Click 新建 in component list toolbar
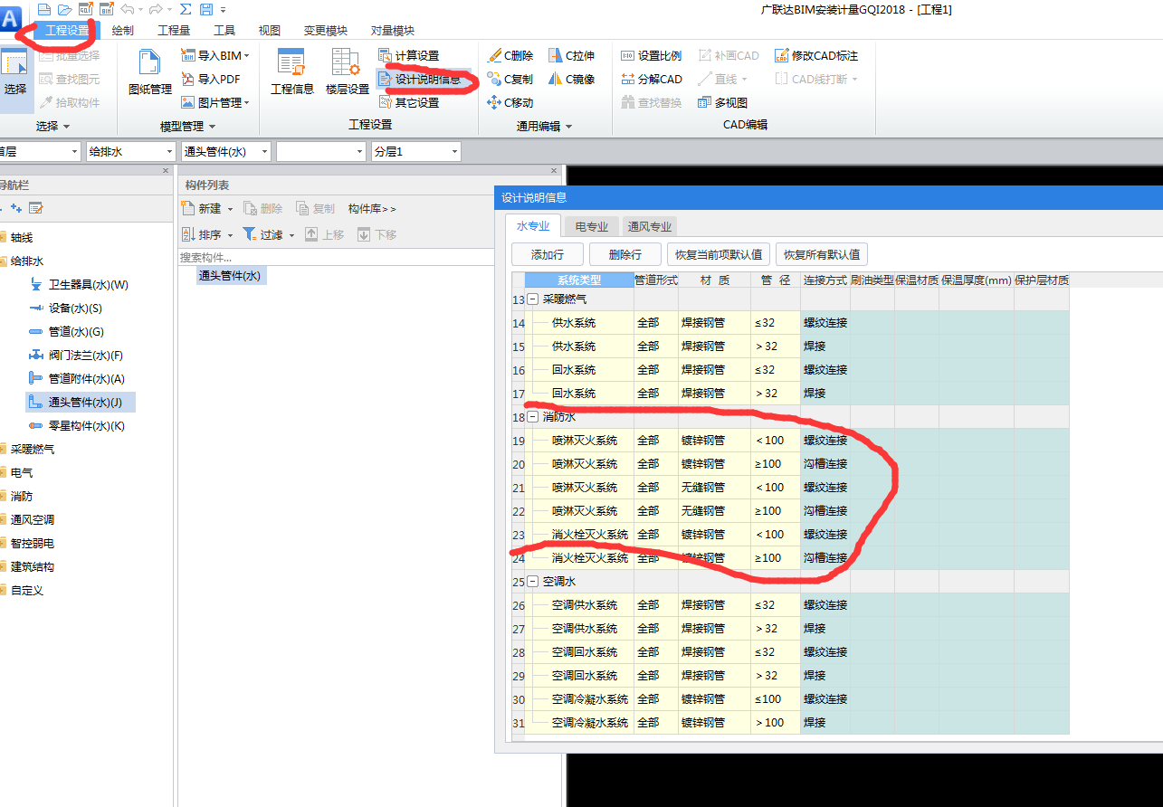The height and width of the screenshot is (807, 1163). click(x=207, y=208)
